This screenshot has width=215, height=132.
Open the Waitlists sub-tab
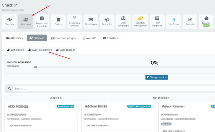pos(90,38)
